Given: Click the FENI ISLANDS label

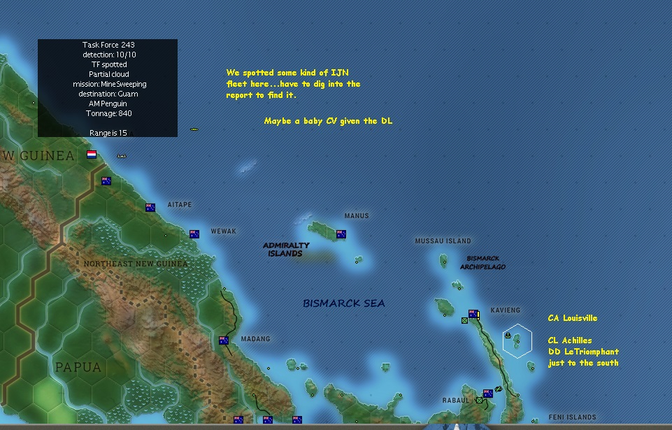Looking at the screenshot, I should pyautogui.click(x=572, y=417).
